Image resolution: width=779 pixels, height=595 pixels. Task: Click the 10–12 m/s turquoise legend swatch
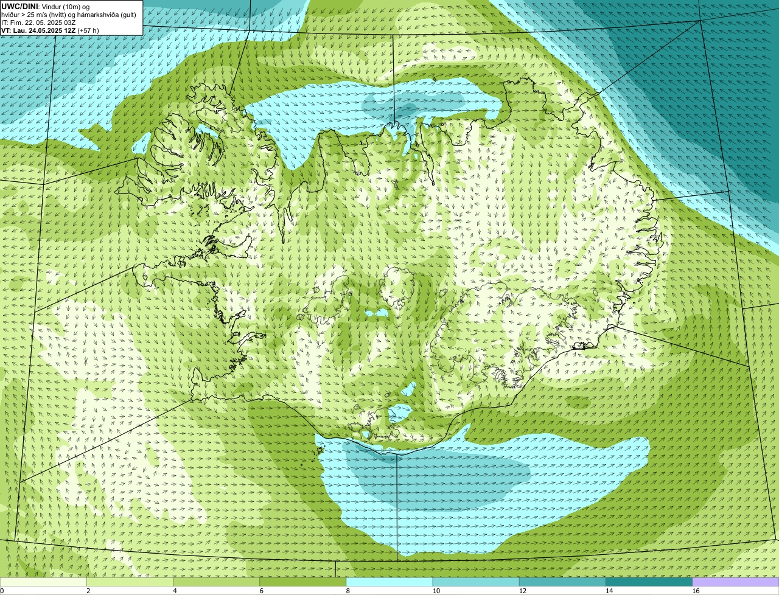click(x=476, y=582)
